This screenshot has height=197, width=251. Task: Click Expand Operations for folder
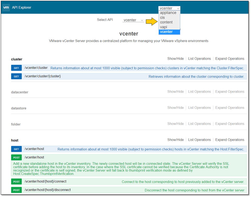230,124
